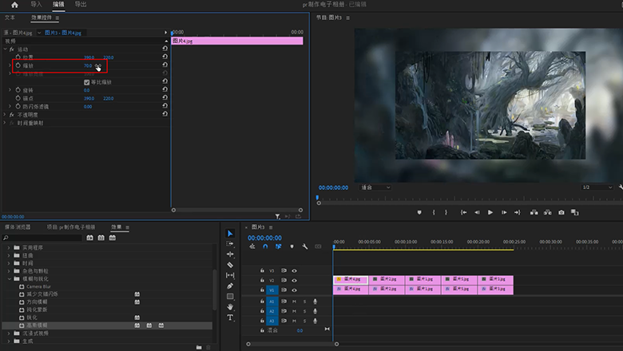Click the add marker icon in timeline

[292, 246]
